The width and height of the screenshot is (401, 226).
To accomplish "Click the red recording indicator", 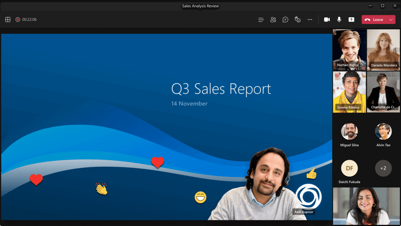I will (18, 20).
